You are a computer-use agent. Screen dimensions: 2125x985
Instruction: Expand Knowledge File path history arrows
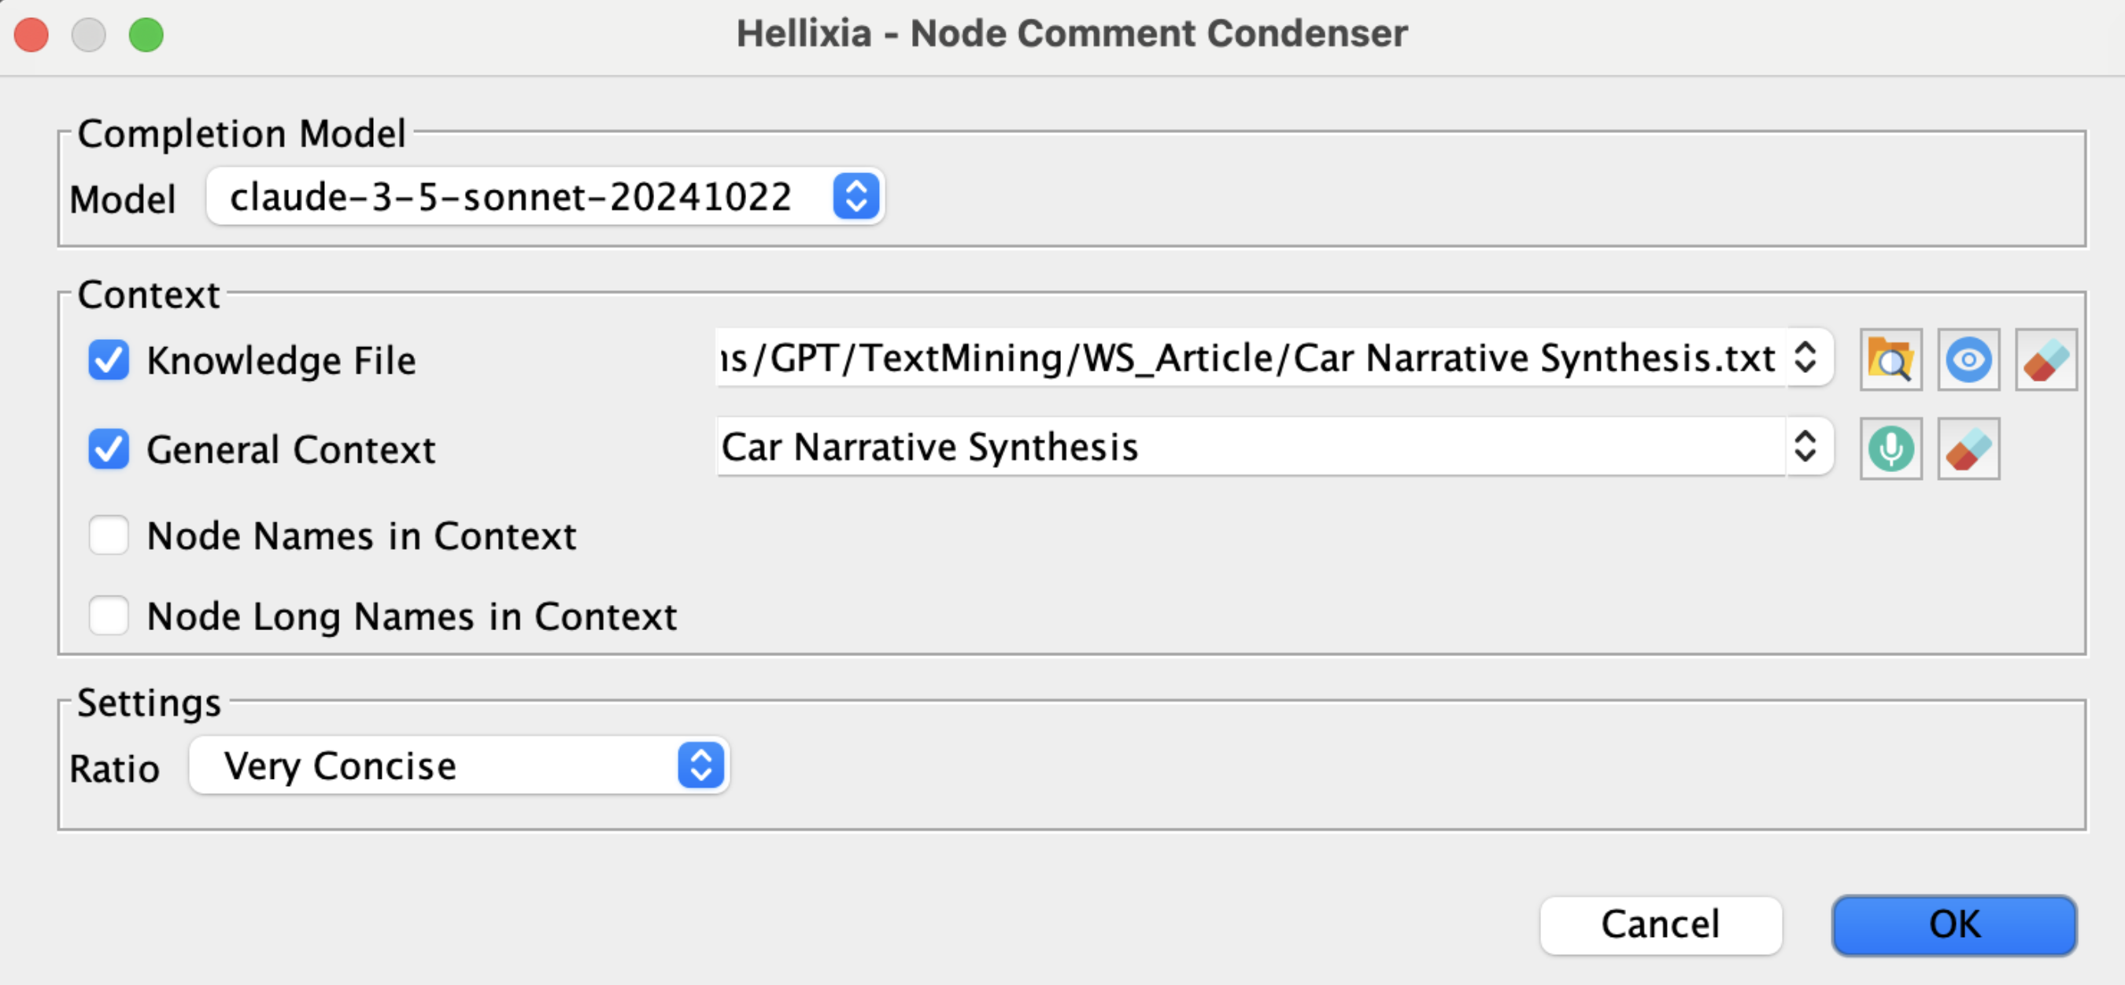pos(1805,358)
